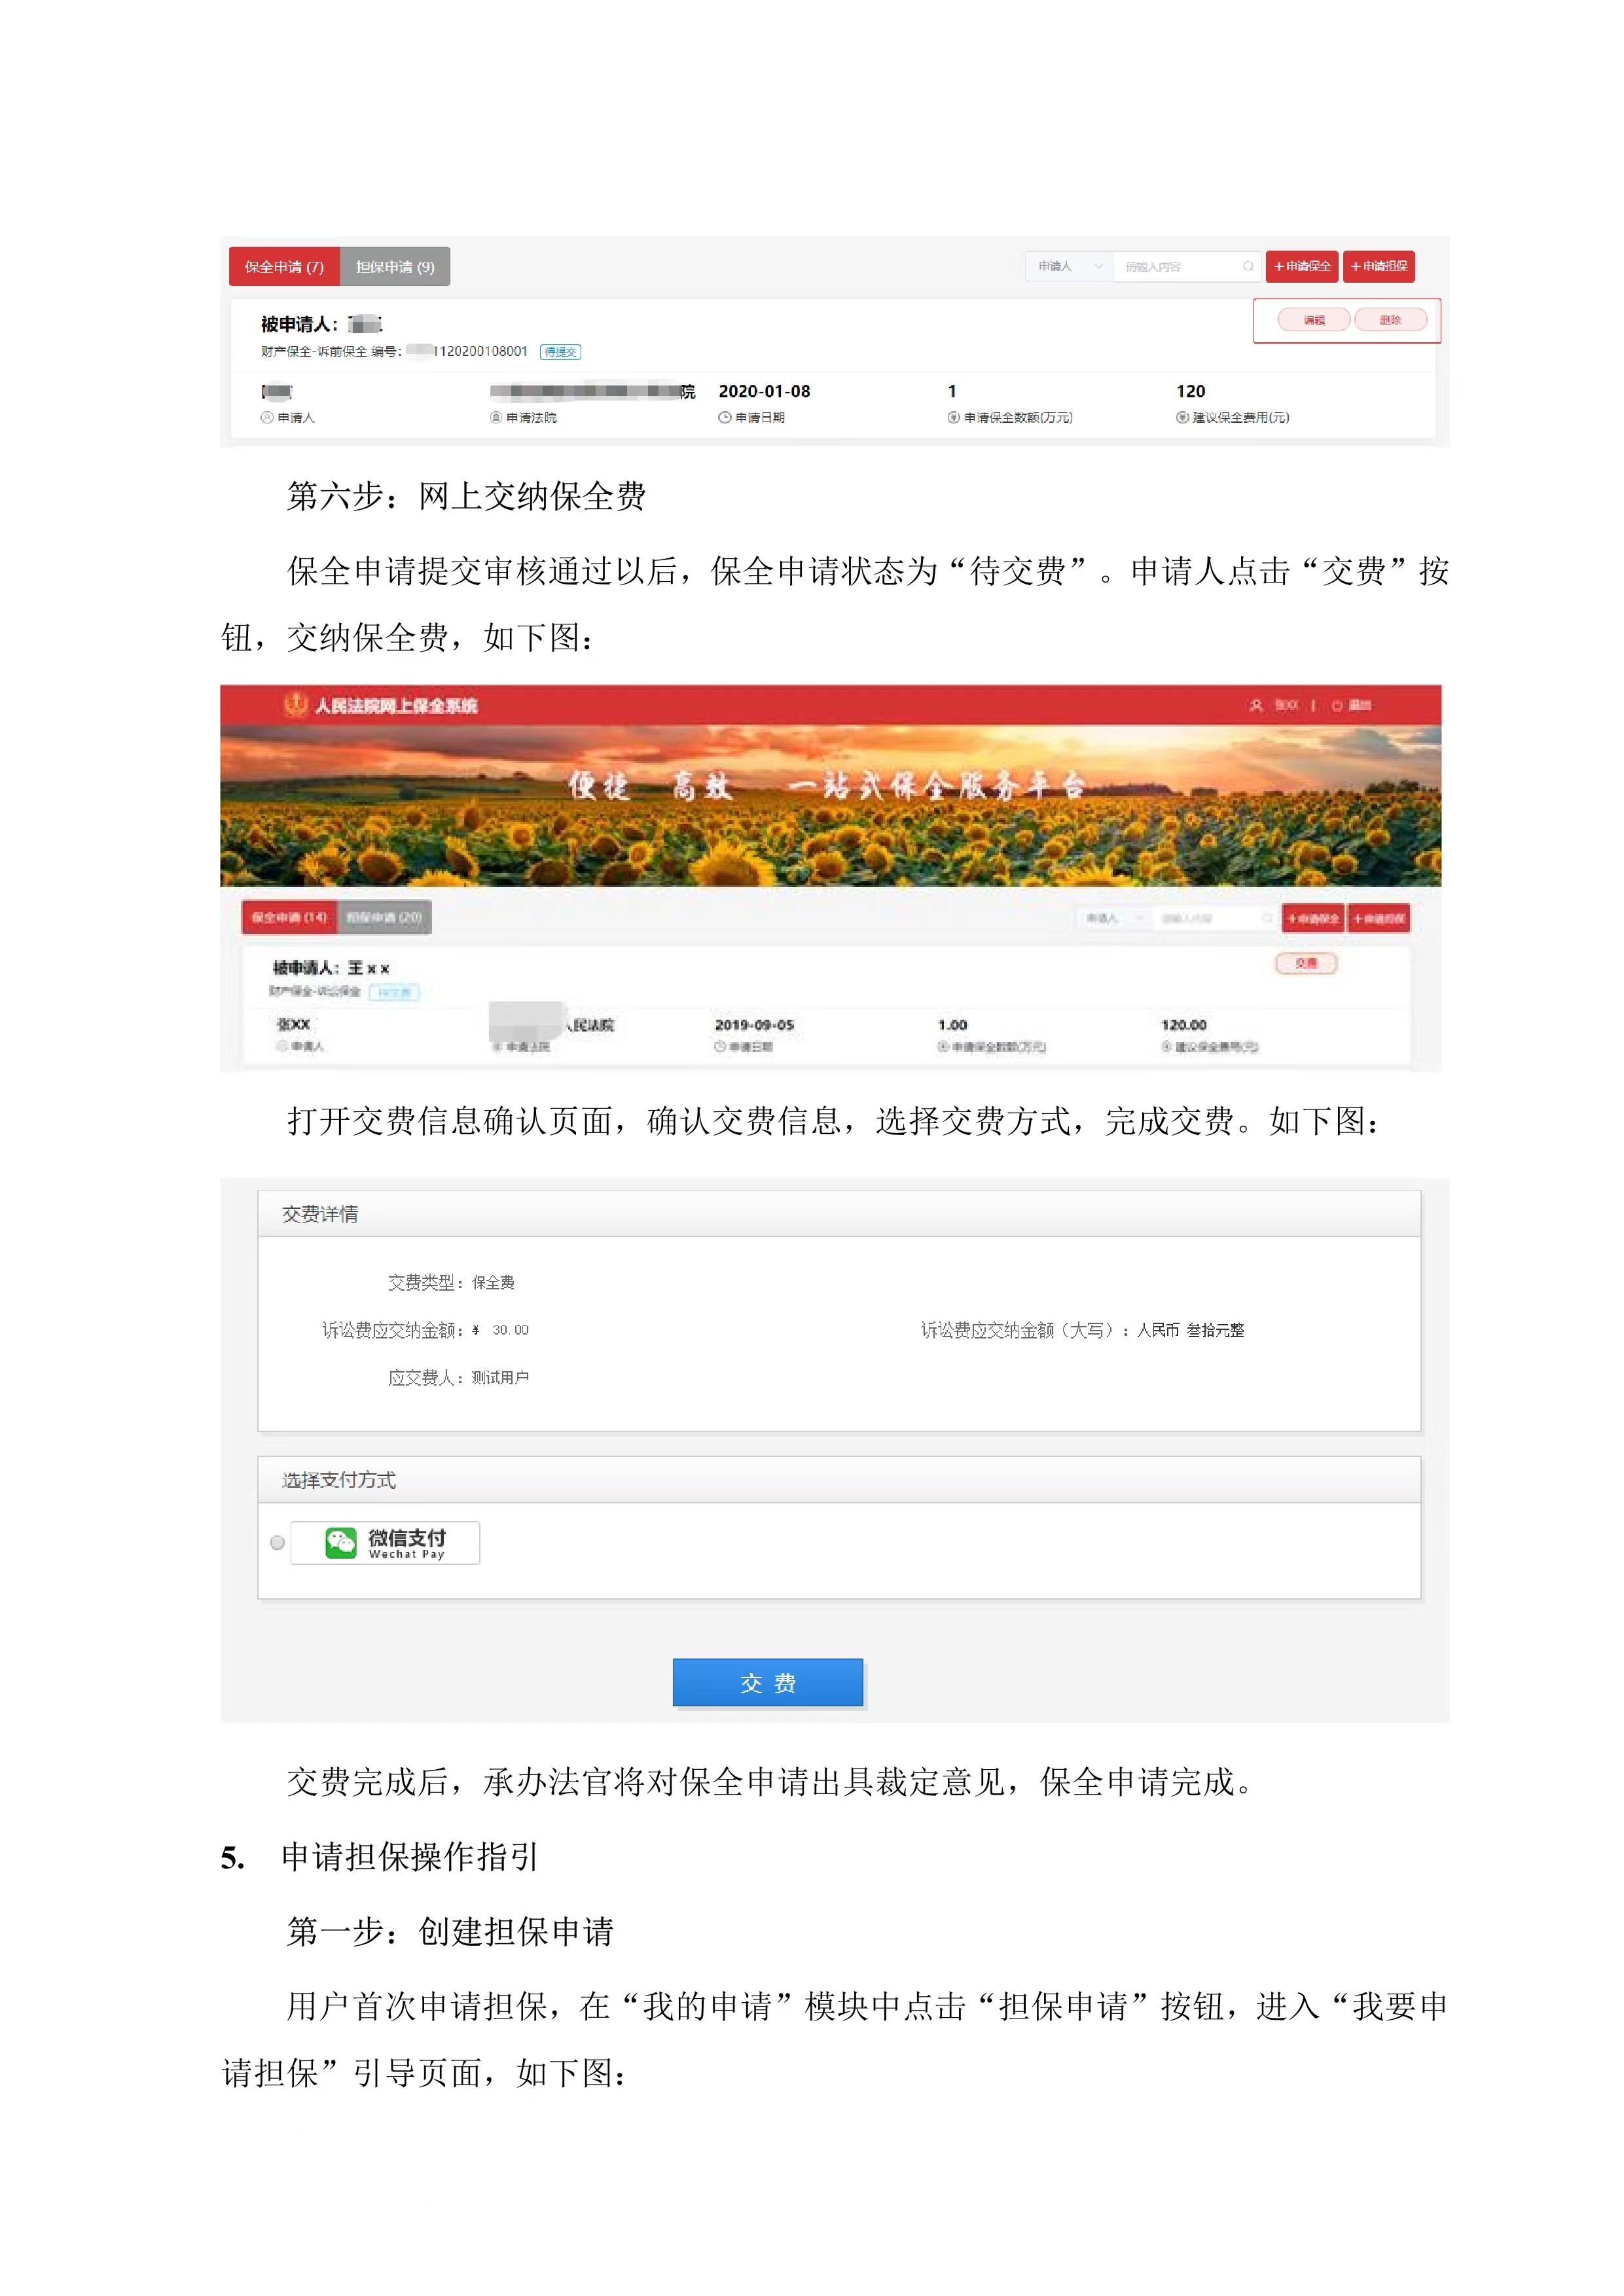This screenshot has width=1624, height=2296.
Task: Click the heading 申请担保操作指引
Action: click(x=410, y=1857)
